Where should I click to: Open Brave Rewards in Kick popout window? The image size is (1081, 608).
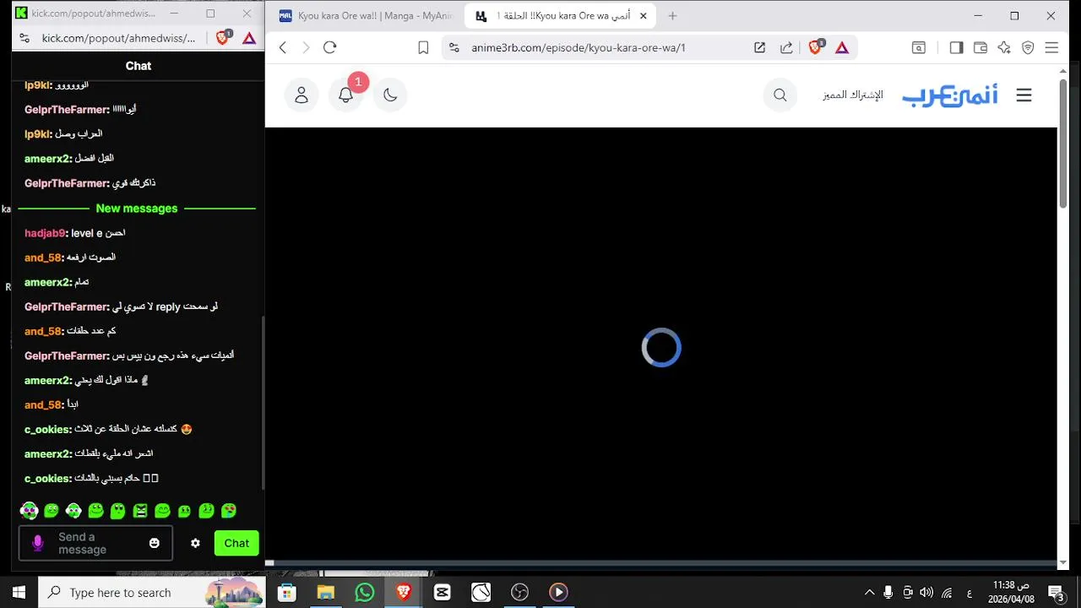(x=249, y=38)
